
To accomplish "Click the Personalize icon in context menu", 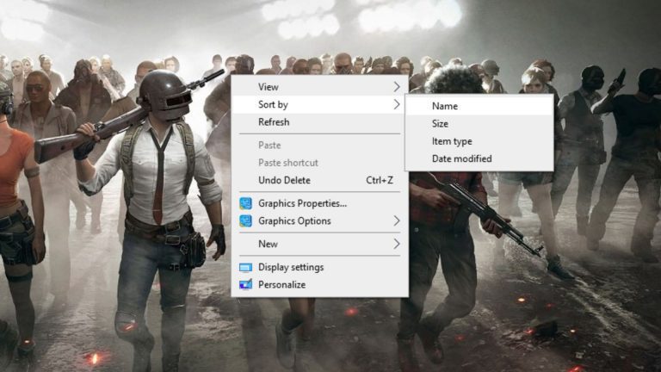I will pos(245,284).
